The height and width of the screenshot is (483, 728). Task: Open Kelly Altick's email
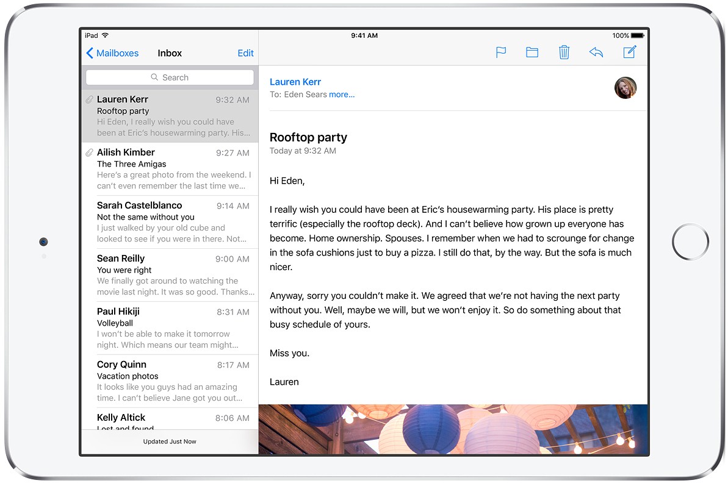pyautogui.click(x=170, y=419)
